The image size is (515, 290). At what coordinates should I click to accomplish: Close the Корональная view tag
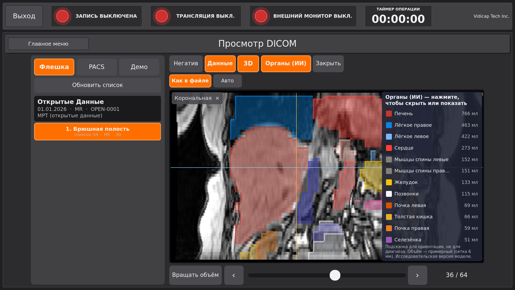tap(217, 98)
